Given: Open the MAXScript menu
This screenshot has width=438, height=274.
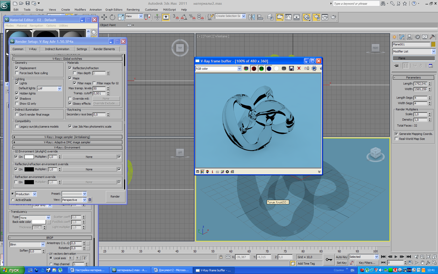Looking at the screenshot, I should point(169,10).
